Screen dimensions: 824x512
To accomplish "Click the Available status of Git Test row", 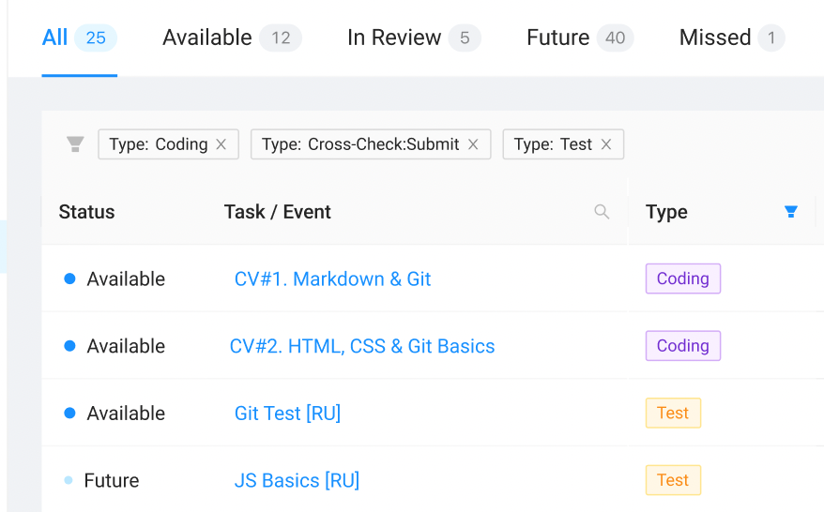I will (114, 414).
